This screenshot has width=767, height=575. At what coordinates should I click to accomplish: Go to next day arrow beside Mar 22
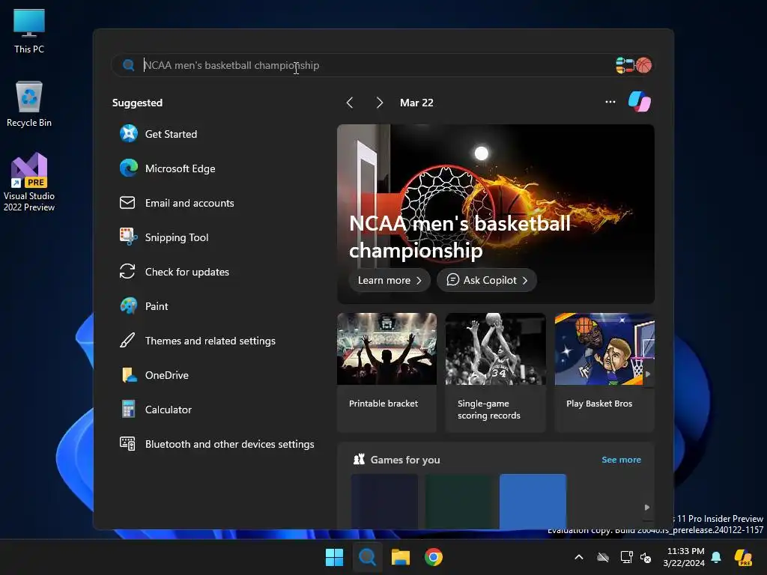tap(380, 102)
